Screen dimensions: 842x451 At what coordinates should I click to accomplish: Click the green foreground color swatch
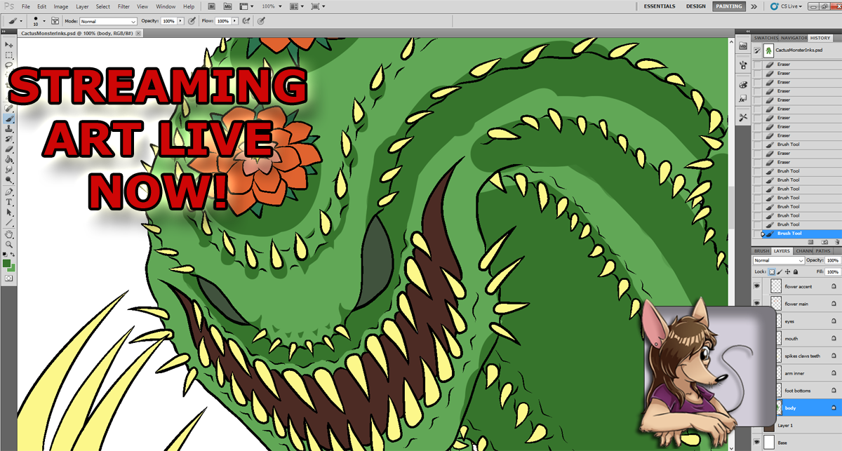(7, 264)
